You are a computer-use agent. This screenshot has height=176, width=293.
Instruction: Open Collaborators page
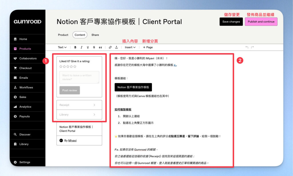click(x=27, y=58)
